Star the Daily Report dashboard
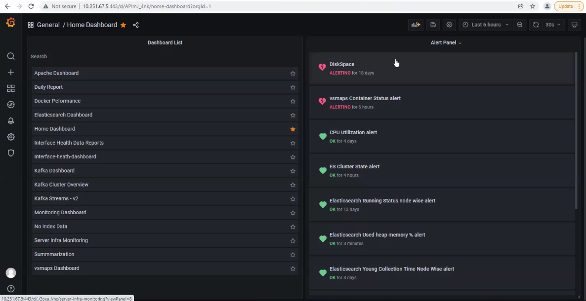Viewport: 586px width, 301px height. [x=293, y=87]
